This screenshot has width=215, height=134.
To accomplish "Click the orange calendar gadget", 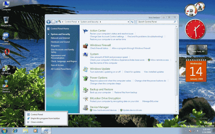I will [x=196, y=71].
